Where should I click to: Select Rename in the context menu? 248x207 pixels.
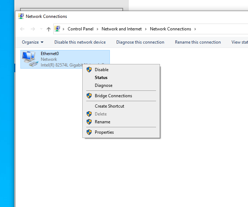click(x=102, y=122)
